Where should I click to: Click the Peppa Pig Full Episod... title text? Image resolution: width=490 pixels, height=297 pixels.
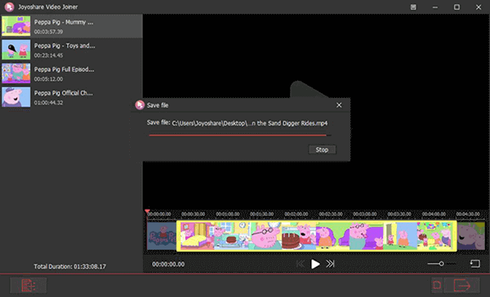pos(64,69)
